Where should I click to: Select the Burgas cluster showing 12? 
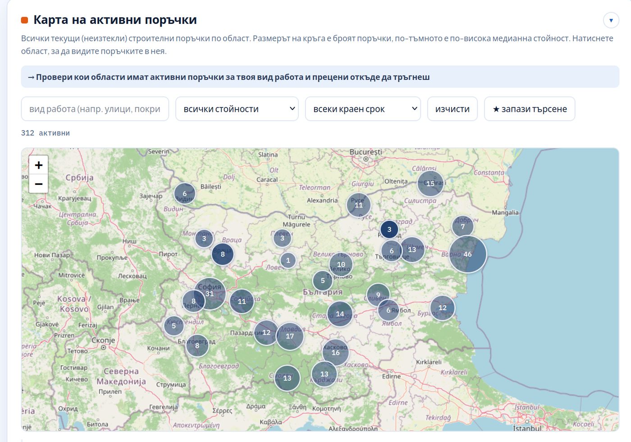click(443, 308)
